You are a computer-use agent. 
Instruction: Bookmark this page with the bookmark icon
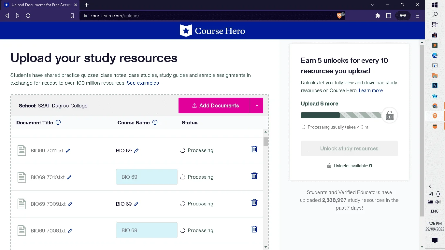(x=72, y=16)
